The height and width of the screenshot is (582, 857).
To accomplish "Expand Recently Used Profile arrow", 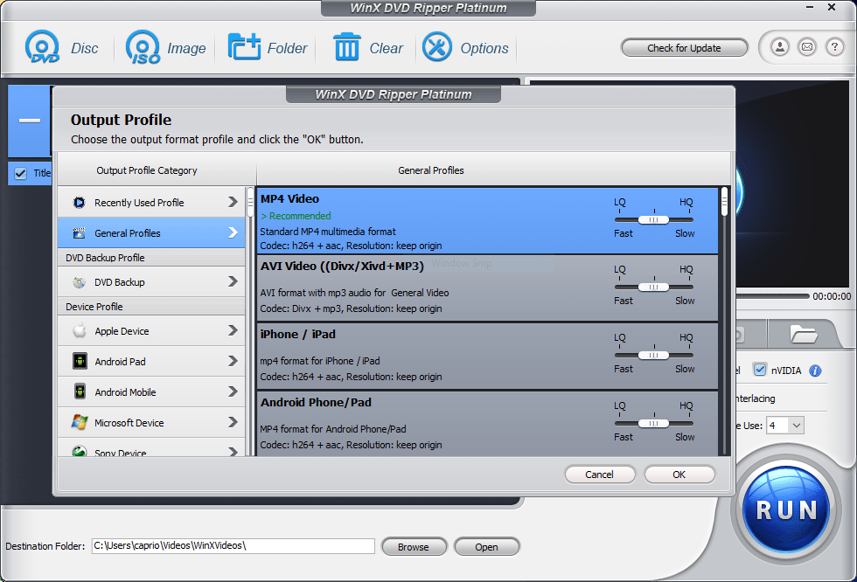I will click(233, 202).
